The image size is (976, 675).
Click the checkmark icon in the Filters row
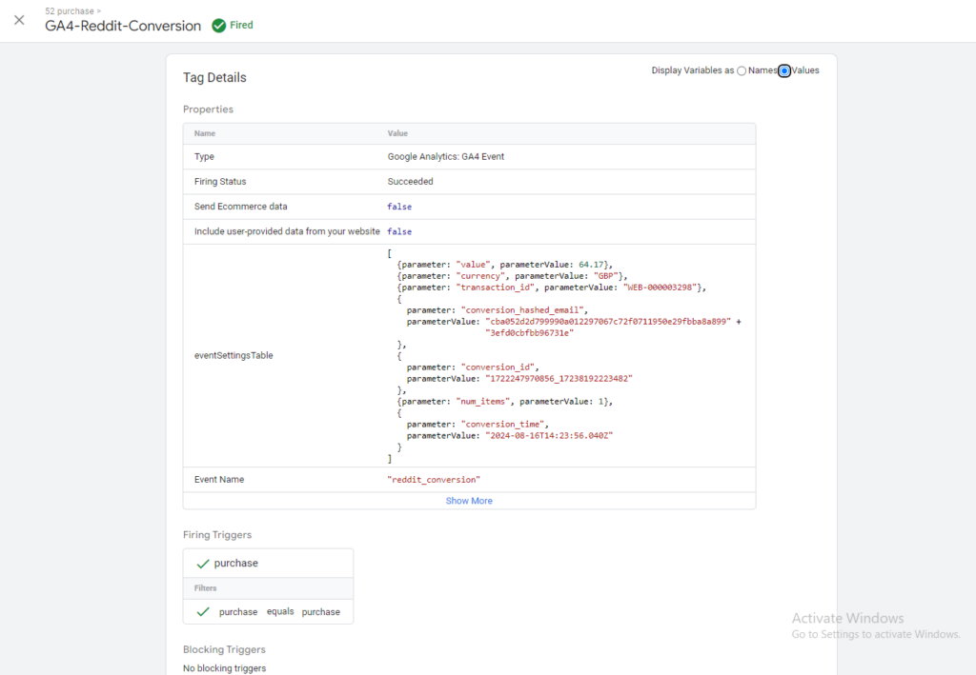click(x=202, y=612)
